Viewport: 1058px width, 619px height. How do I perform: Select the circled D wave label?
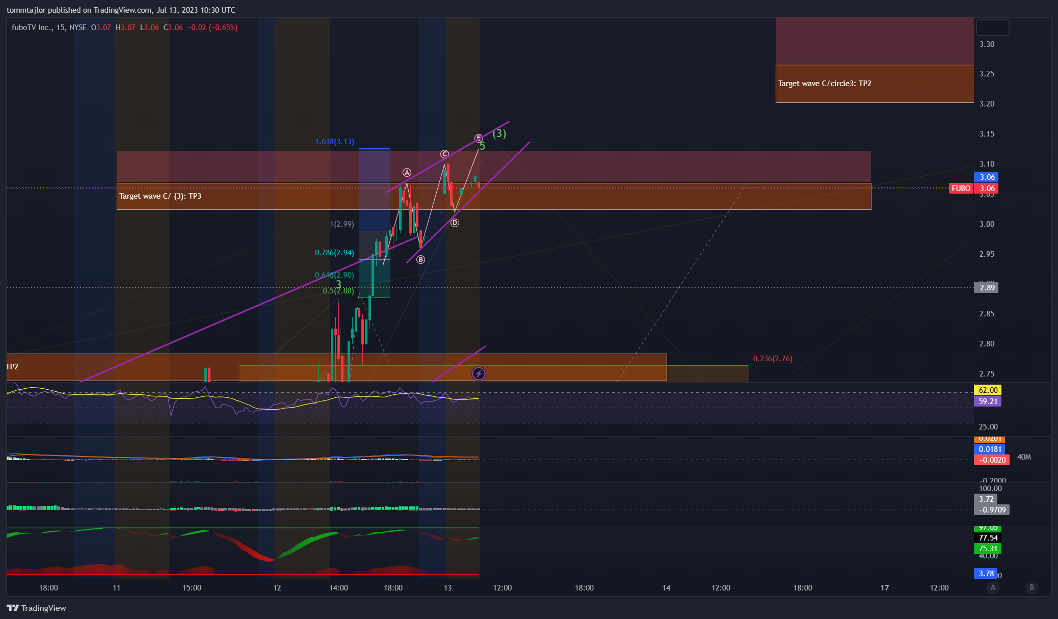(x=455, y=223)
